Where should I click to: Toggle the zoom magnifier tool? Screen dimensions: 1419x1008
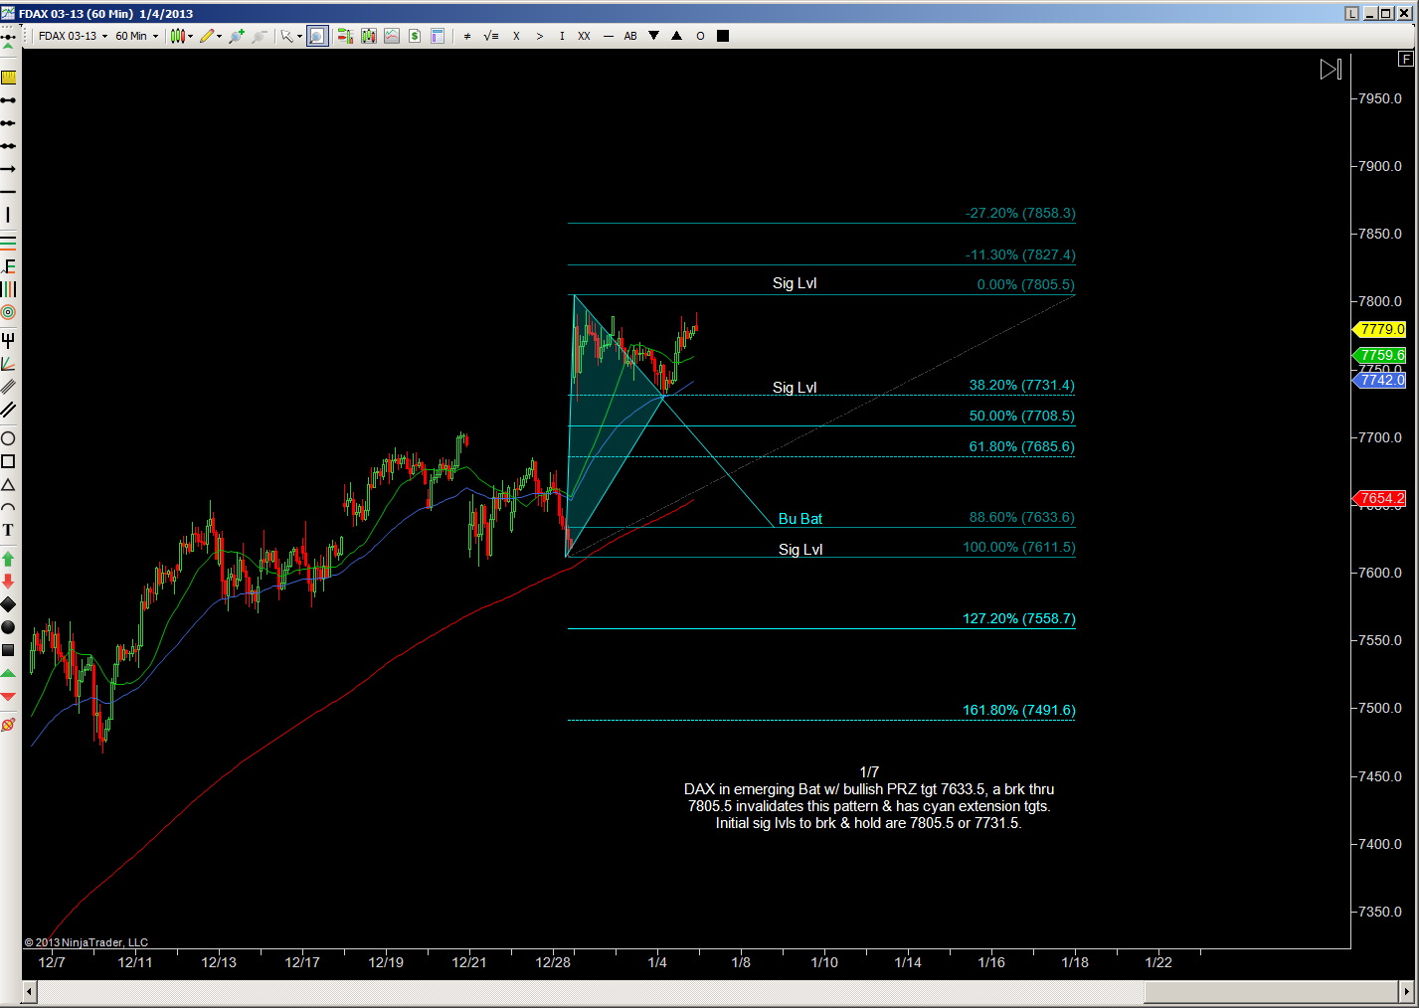click(316, 36)
